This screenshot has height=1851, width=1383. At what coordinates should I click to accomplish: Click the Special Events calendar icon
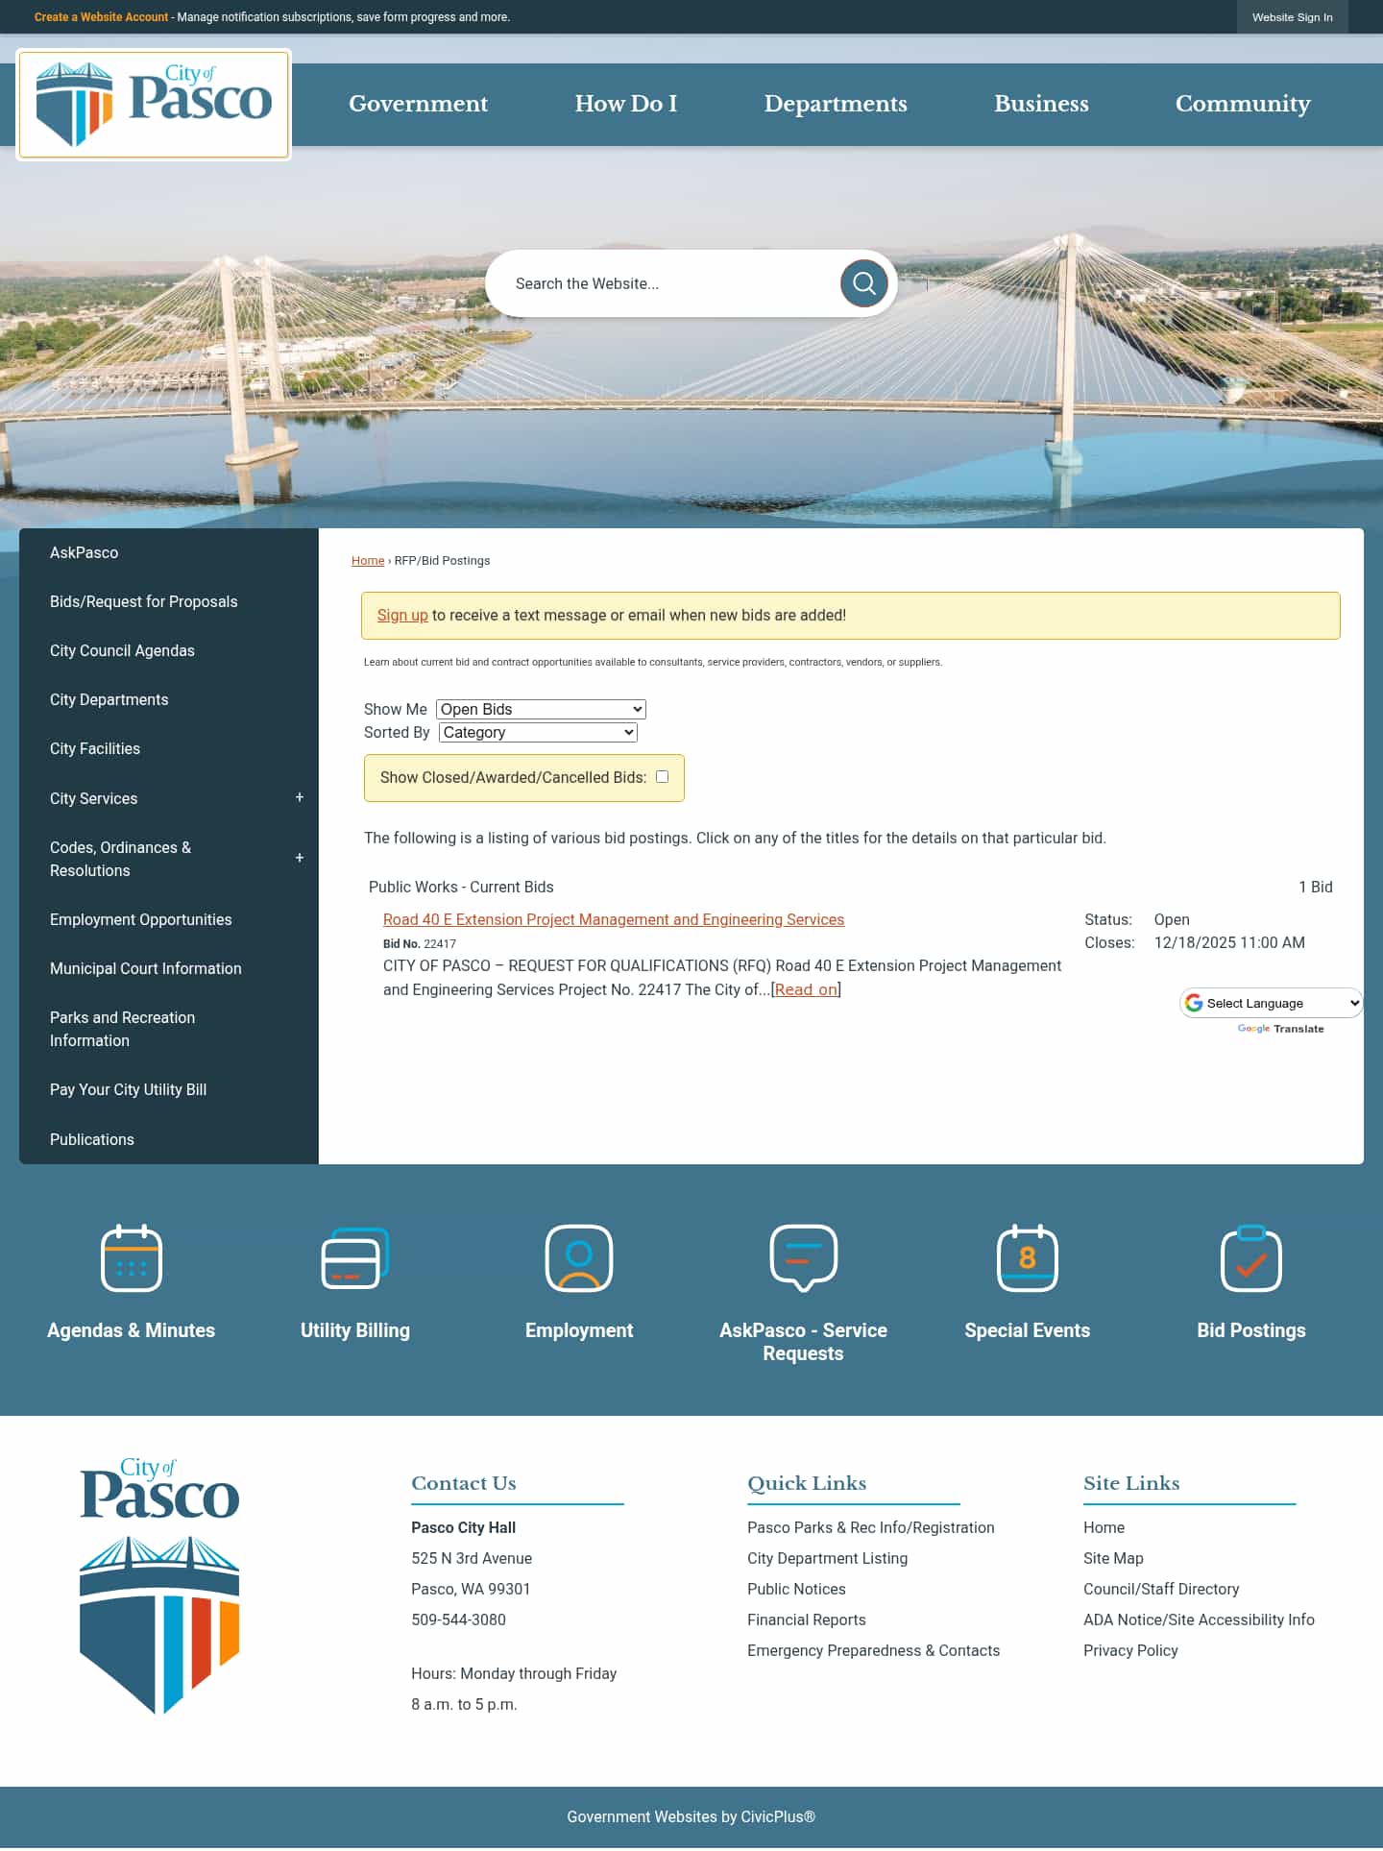pyautogui.click(x=1028, y=1258)
